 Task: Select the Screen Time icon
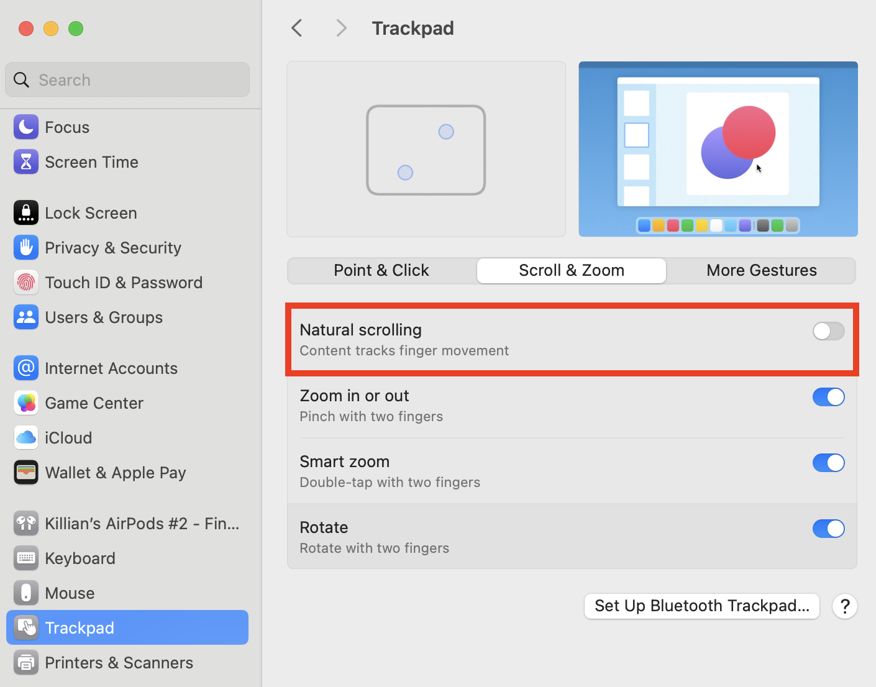coord(25,162)
